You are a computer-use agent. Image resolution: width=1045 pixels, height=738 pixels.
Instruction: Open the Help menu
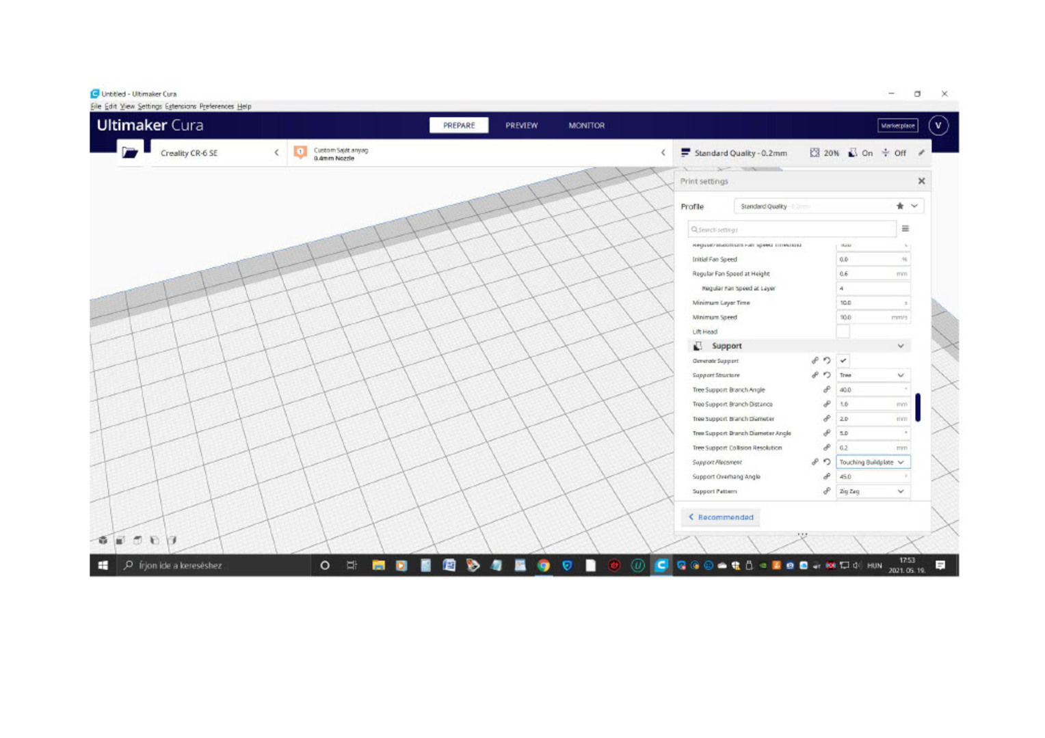tap(244, 107)
